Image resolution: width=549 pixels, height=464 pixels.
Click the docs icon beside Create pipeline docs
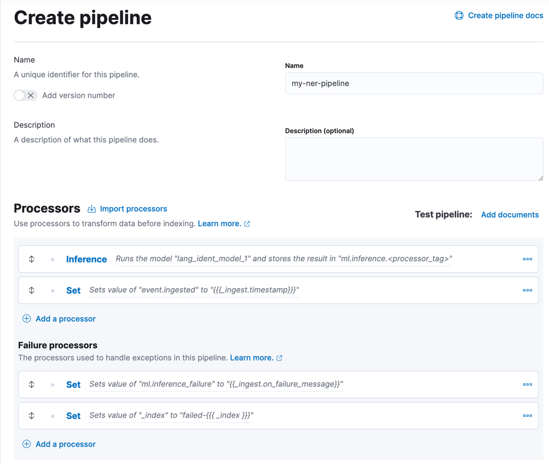point(459,15)
